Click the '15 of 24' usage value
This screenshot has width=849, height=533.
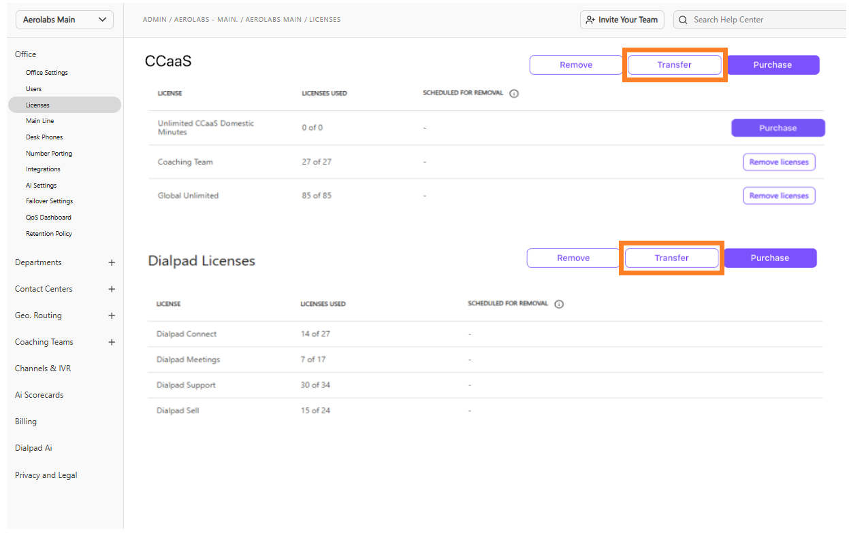point(315,411)
